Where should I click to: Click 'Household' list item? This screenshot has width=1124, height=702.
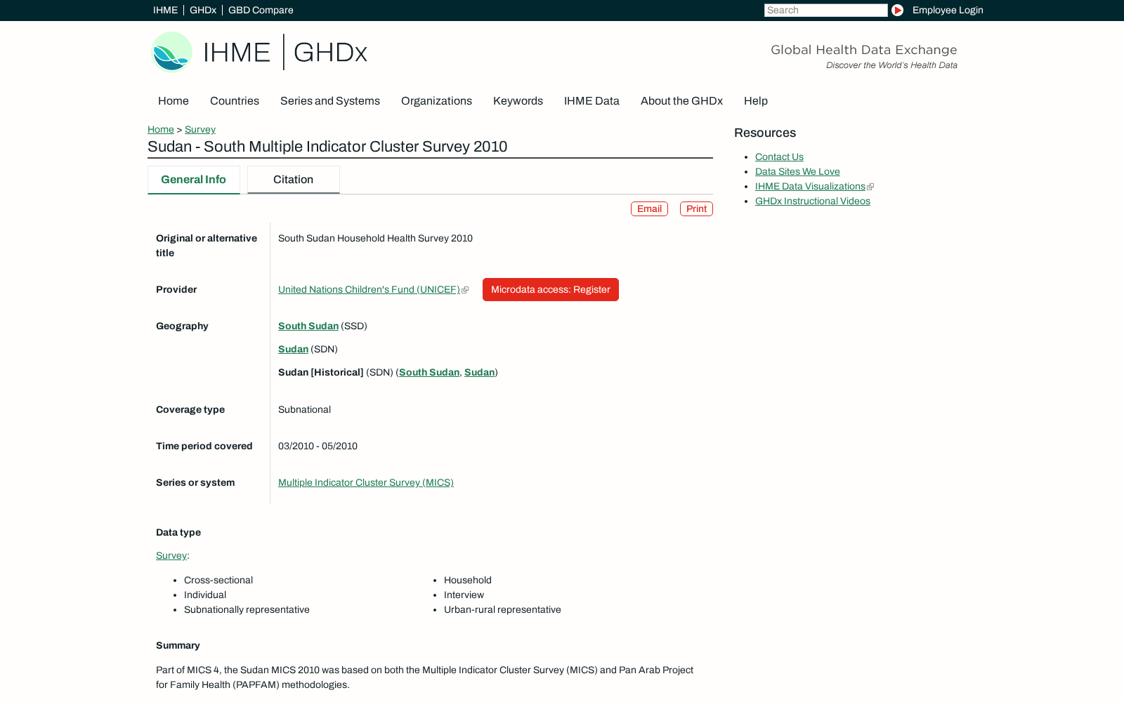(468, 581)
